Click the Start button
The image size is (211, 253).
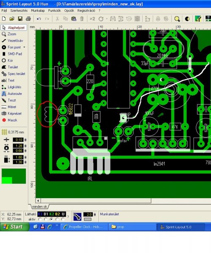click(x=14, y=227)
